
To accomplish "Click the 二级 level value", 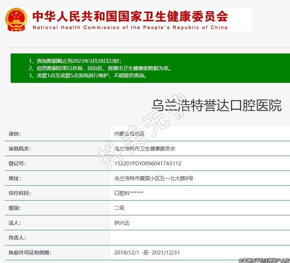I will [119, 208].
